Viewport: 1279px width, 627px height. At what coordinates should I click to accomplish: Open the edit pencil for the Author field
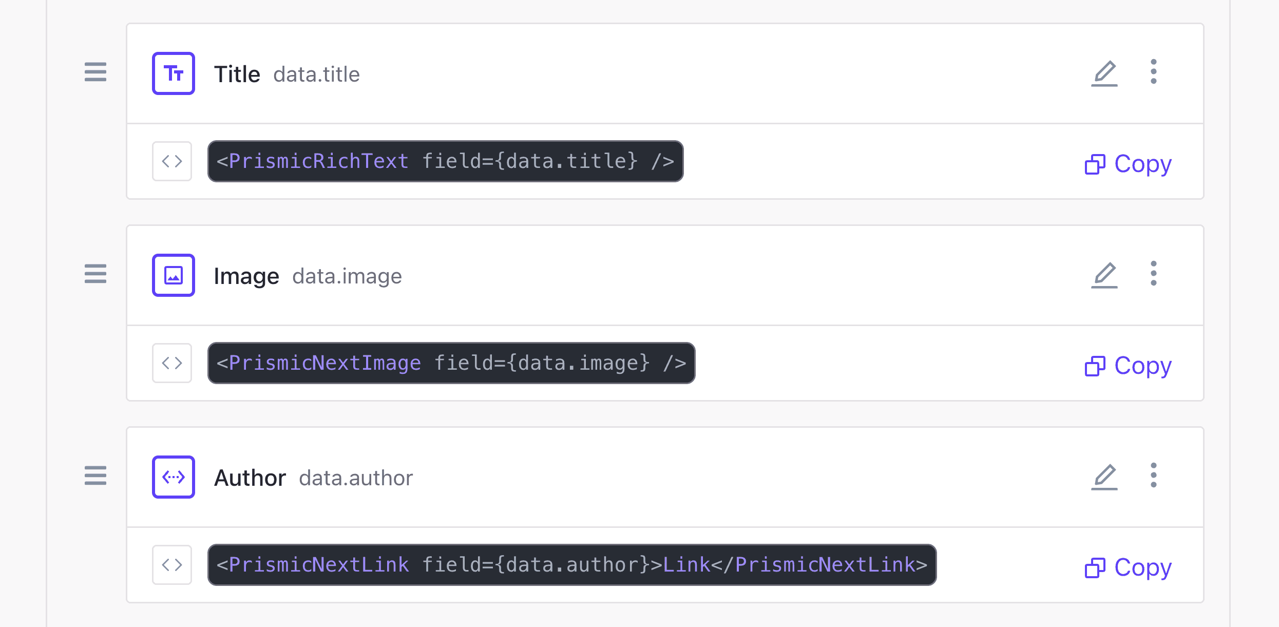pos(1105,477)
